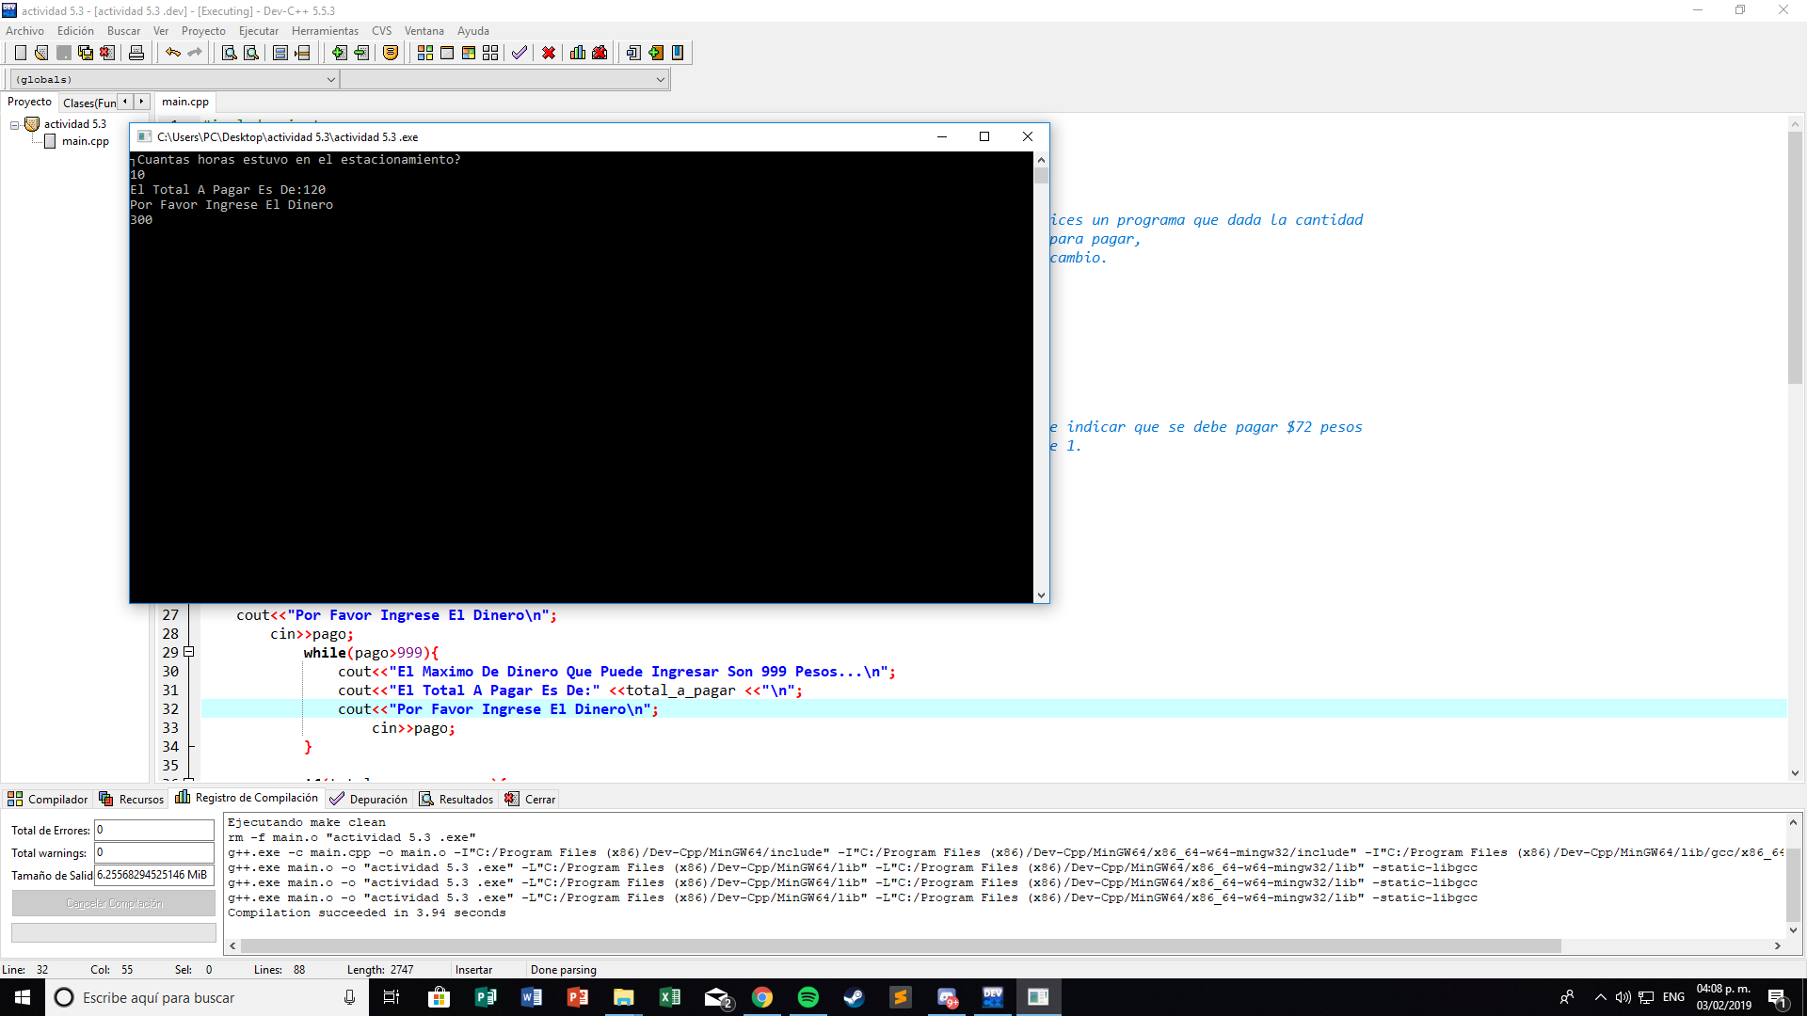Click the Rebuild All icon

tap(490, 53)
